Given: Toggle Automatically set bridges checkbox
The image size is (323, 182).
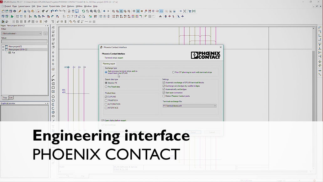Looking at the screenshot, I should pos(164,89).
